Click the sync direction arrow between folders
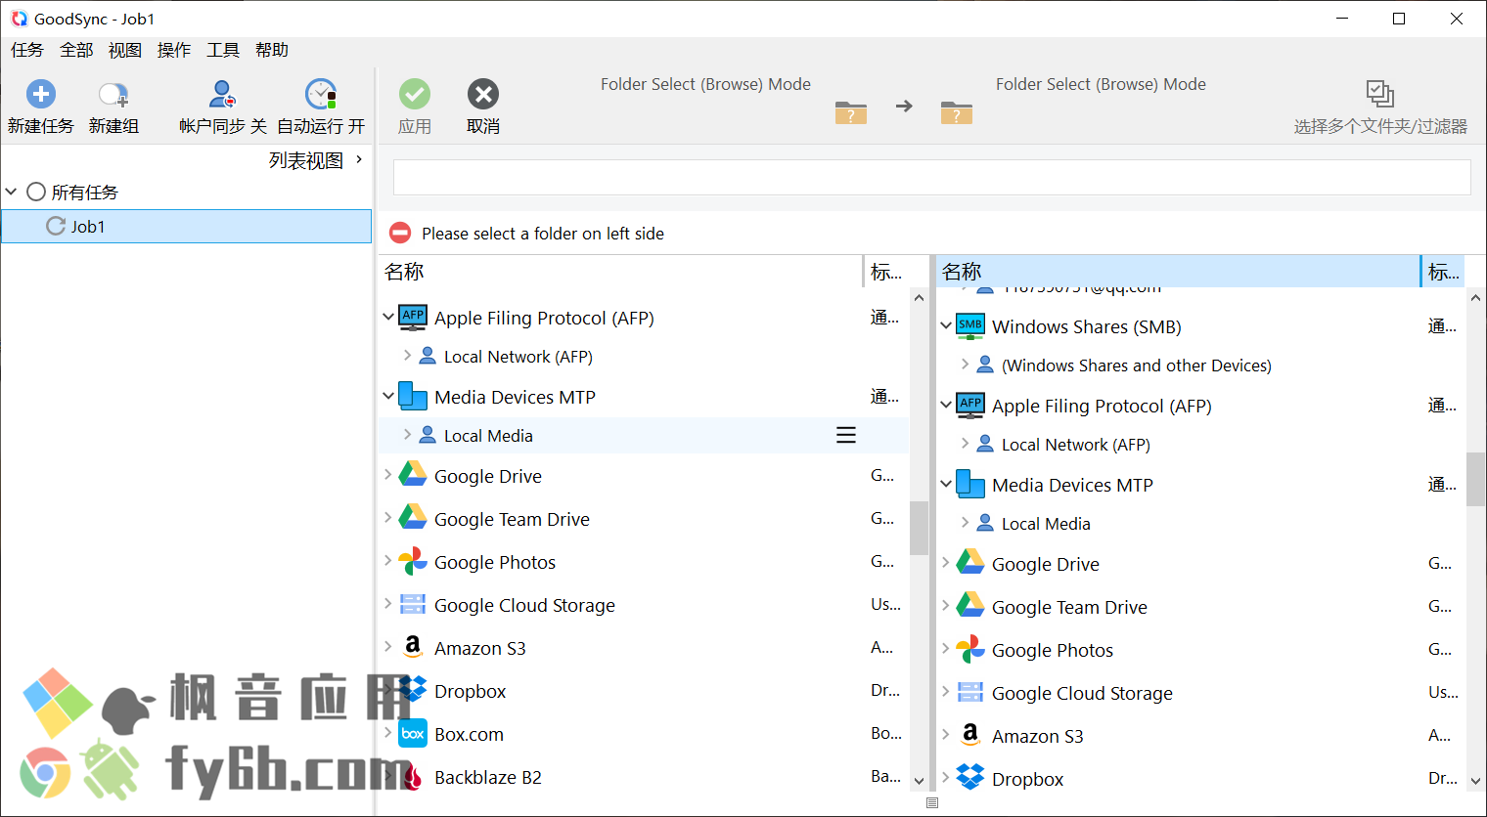Screen dimensions: 1487x817 pyautogui.click(x=904, y=106)
